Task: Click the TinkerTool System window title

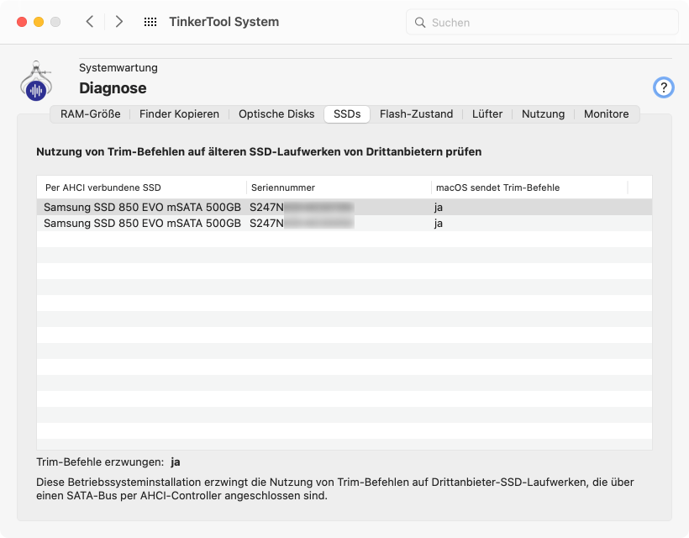Action: [x=224, y=22]
